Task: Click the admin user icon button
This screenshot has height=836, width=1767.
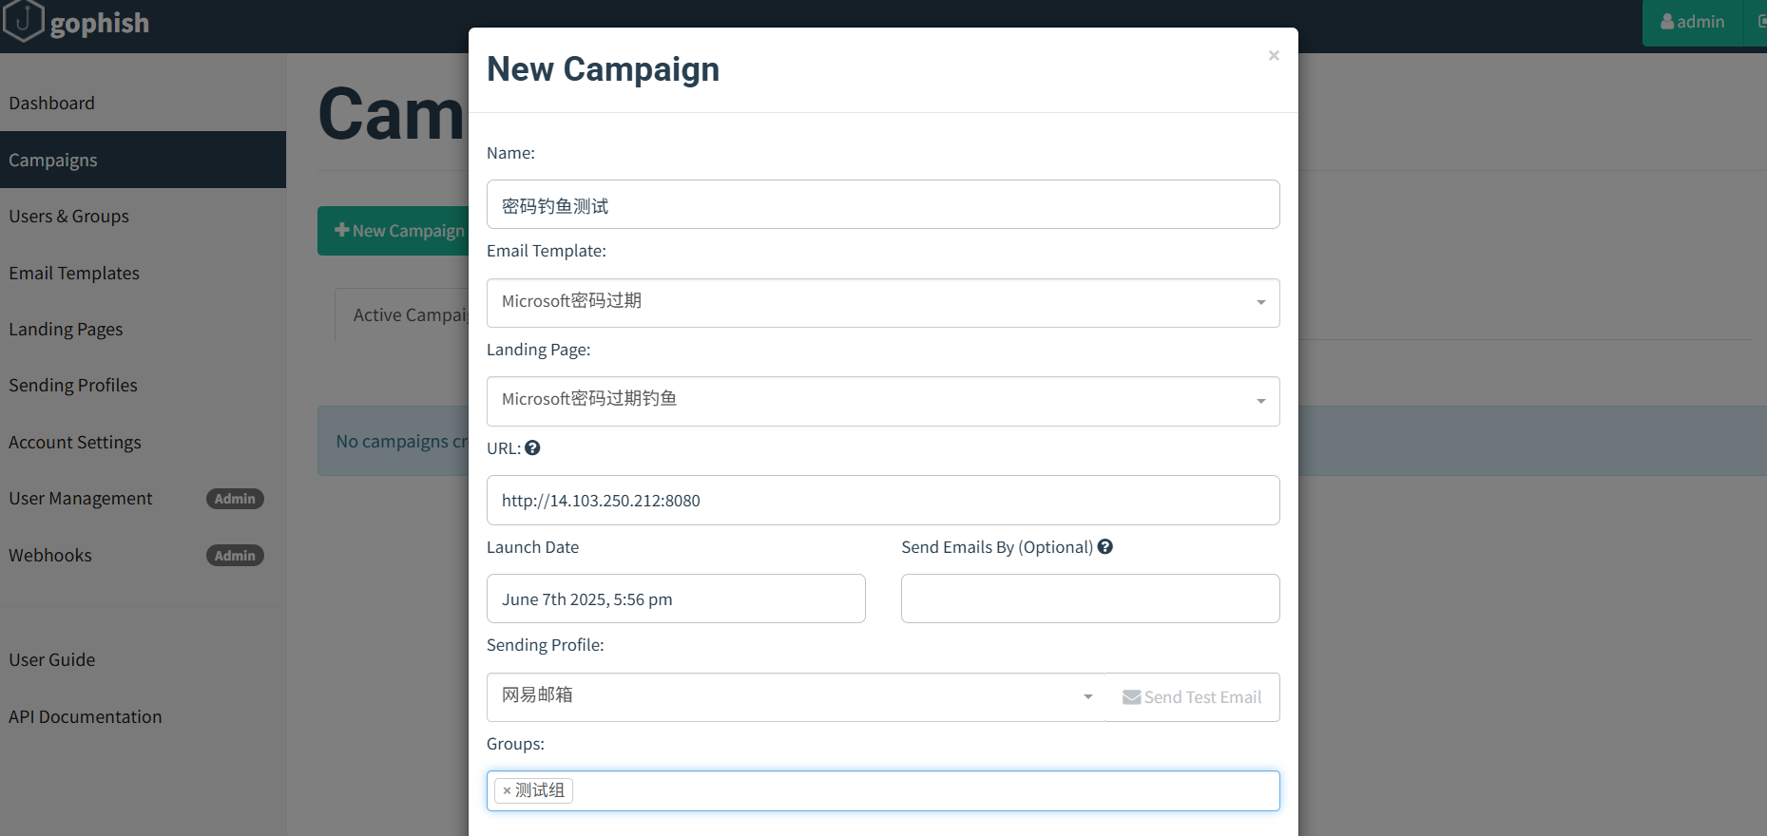Action: click(x=1692, y=22)
